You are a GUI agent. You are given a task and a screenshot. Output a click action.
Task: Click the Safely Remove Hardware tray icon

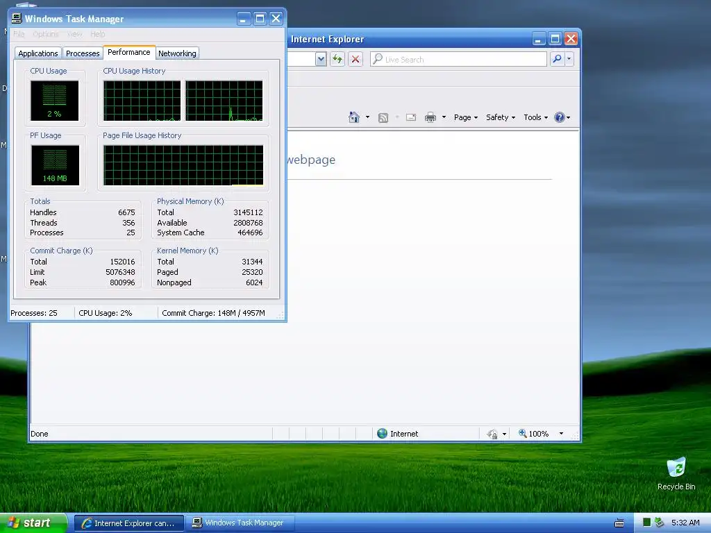click(x=660, y=523)
